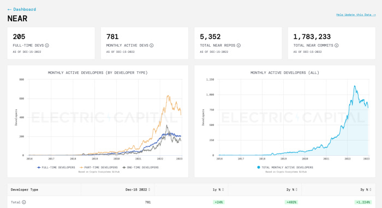Viewport: 382px width, 208px height.
Task: Open info icon beside Total row
Action: tap(24, 202)
